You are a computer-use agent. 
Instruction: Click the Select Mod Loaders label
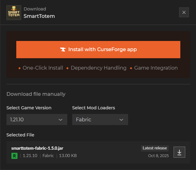(x=93, y=108)
